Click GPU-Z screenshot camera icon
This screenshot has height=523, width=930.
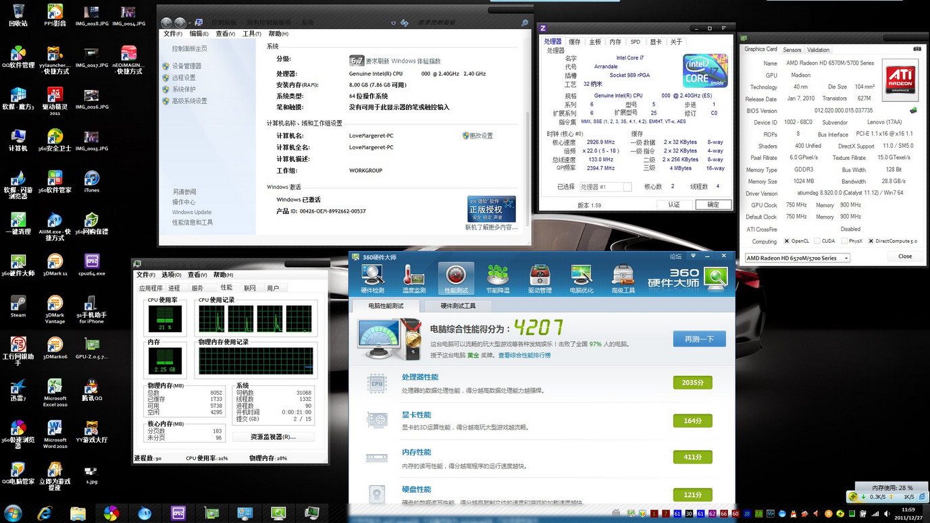click(x=917, y=49)
